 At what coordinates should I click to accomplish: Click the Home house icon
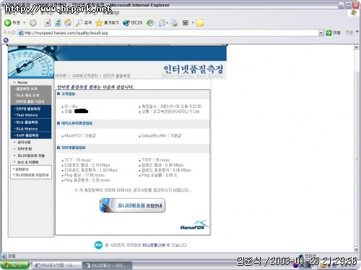[x=68, y=23]
